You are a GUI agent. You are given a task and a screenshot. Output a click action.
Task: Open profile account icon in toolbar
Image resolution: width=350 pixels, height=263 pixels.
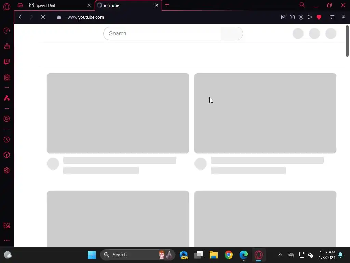(344, 17)
